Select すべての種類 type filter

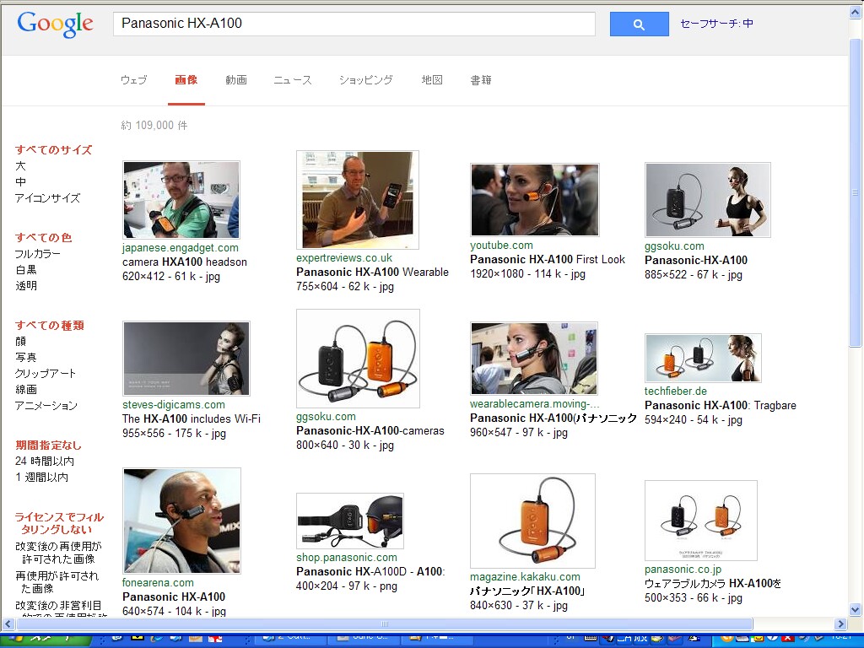pos(50,325)
